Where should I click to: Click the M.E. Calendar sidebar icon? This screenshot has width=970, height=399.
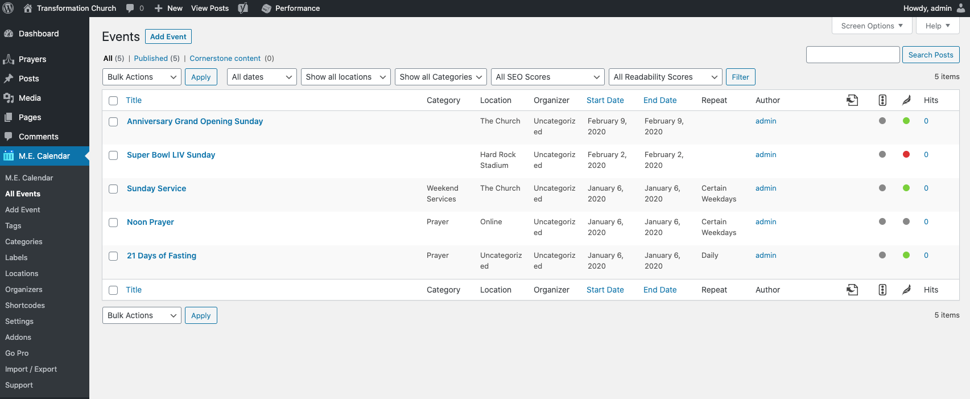click(9, 156)
